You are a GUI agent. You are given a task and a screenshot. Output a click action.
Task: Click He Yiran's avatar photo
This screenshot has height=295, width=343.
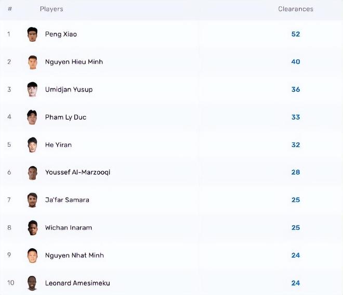click(x=32, y=145)
